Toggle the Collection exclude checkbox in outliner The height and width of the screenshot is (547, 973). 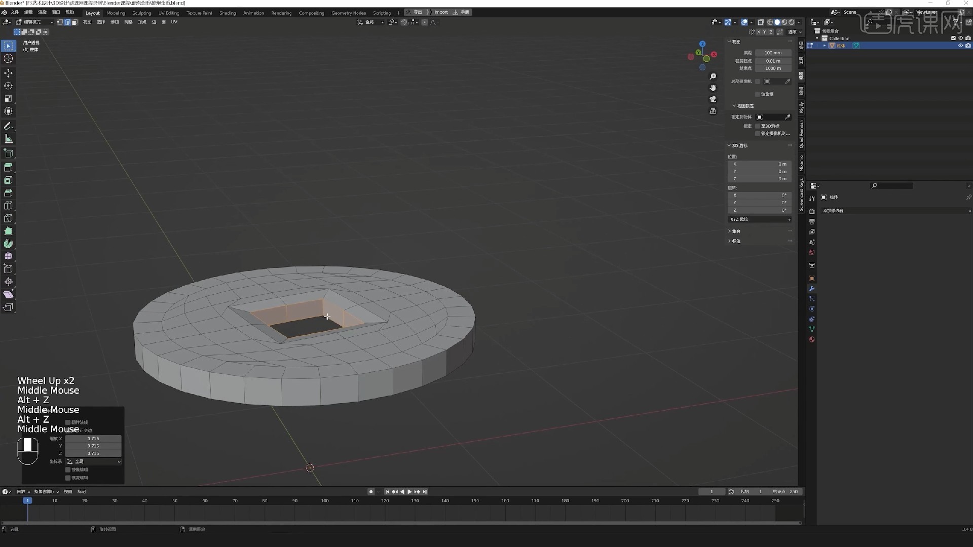[x=953, y=38]
